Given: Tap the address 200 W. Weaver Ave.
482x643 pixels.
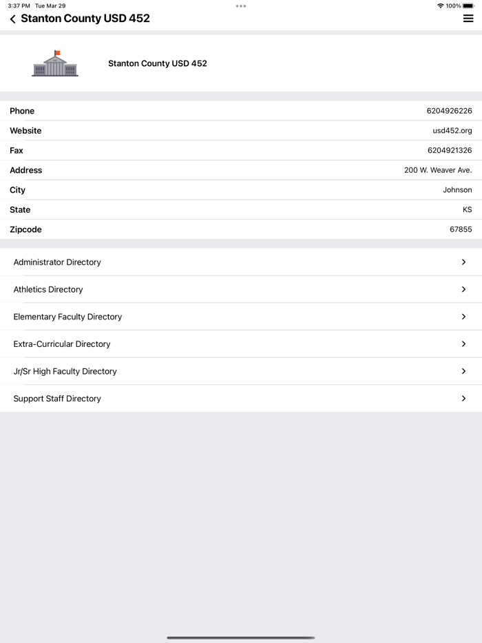Looking at the screenshot, I should [438, 170].
